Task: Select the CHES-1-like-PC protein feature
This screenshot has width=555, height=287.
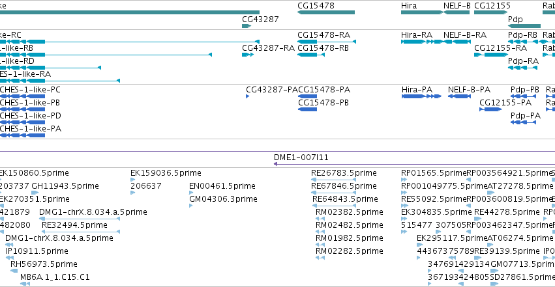Action: [22, 96]
